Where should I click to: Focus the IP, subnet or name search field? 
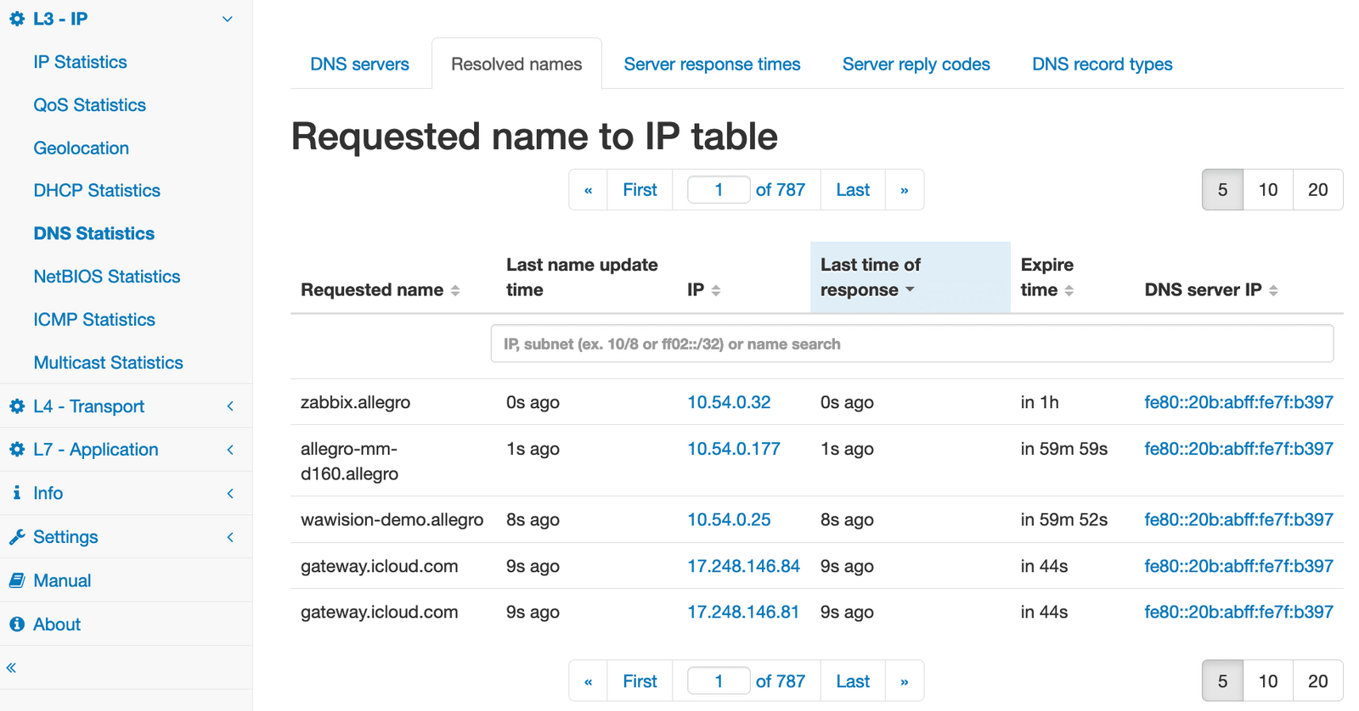click(911, 344)
